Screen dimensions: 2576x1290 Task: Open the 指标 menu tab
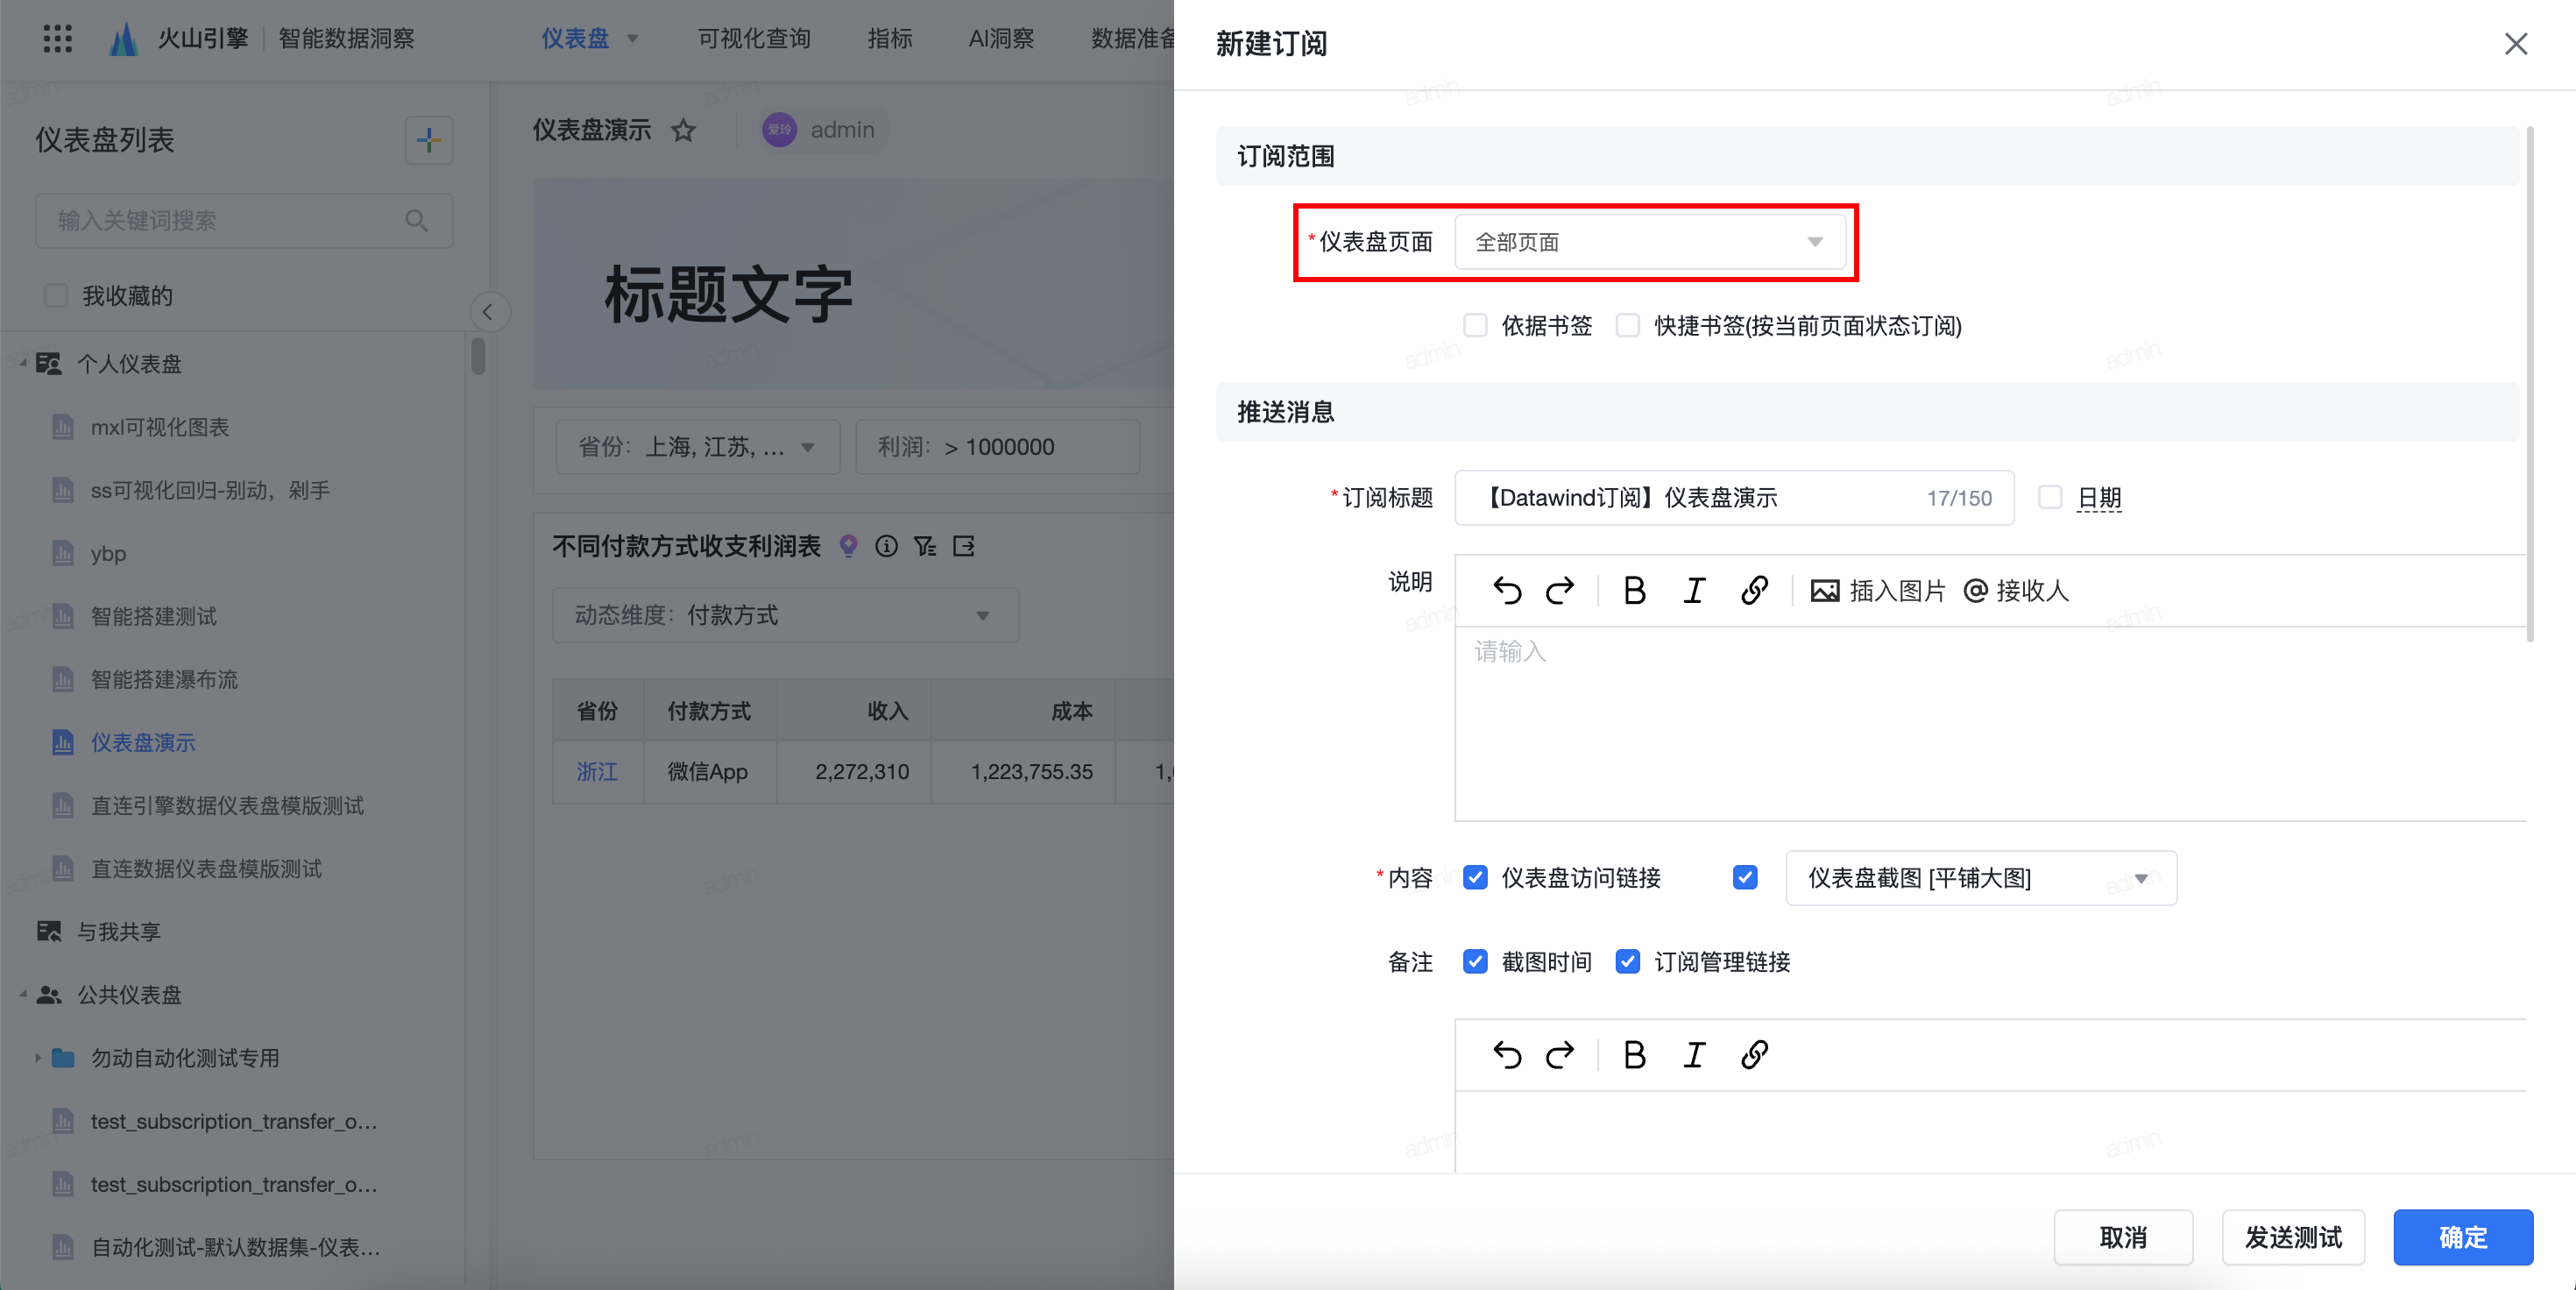click(x=889, y=38)
